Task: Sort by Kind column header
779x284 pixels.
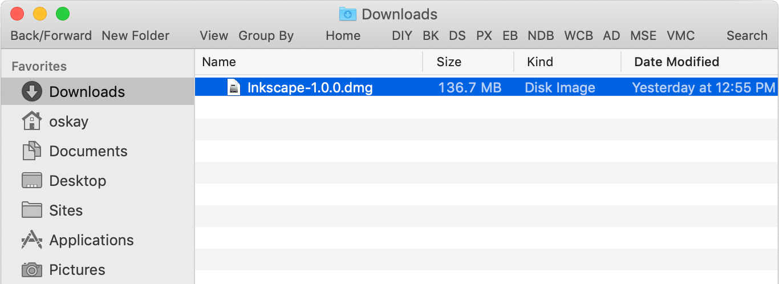Action: click(540, 62)
